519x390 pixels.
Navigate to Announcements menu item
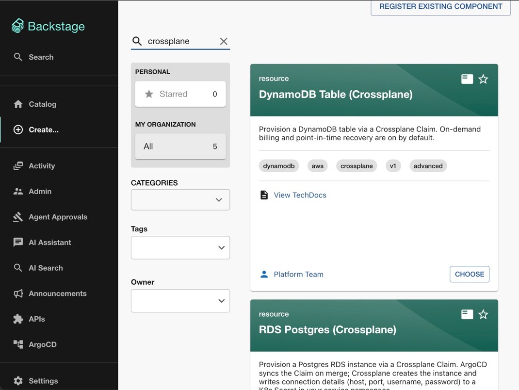click(x=59, y=293)
